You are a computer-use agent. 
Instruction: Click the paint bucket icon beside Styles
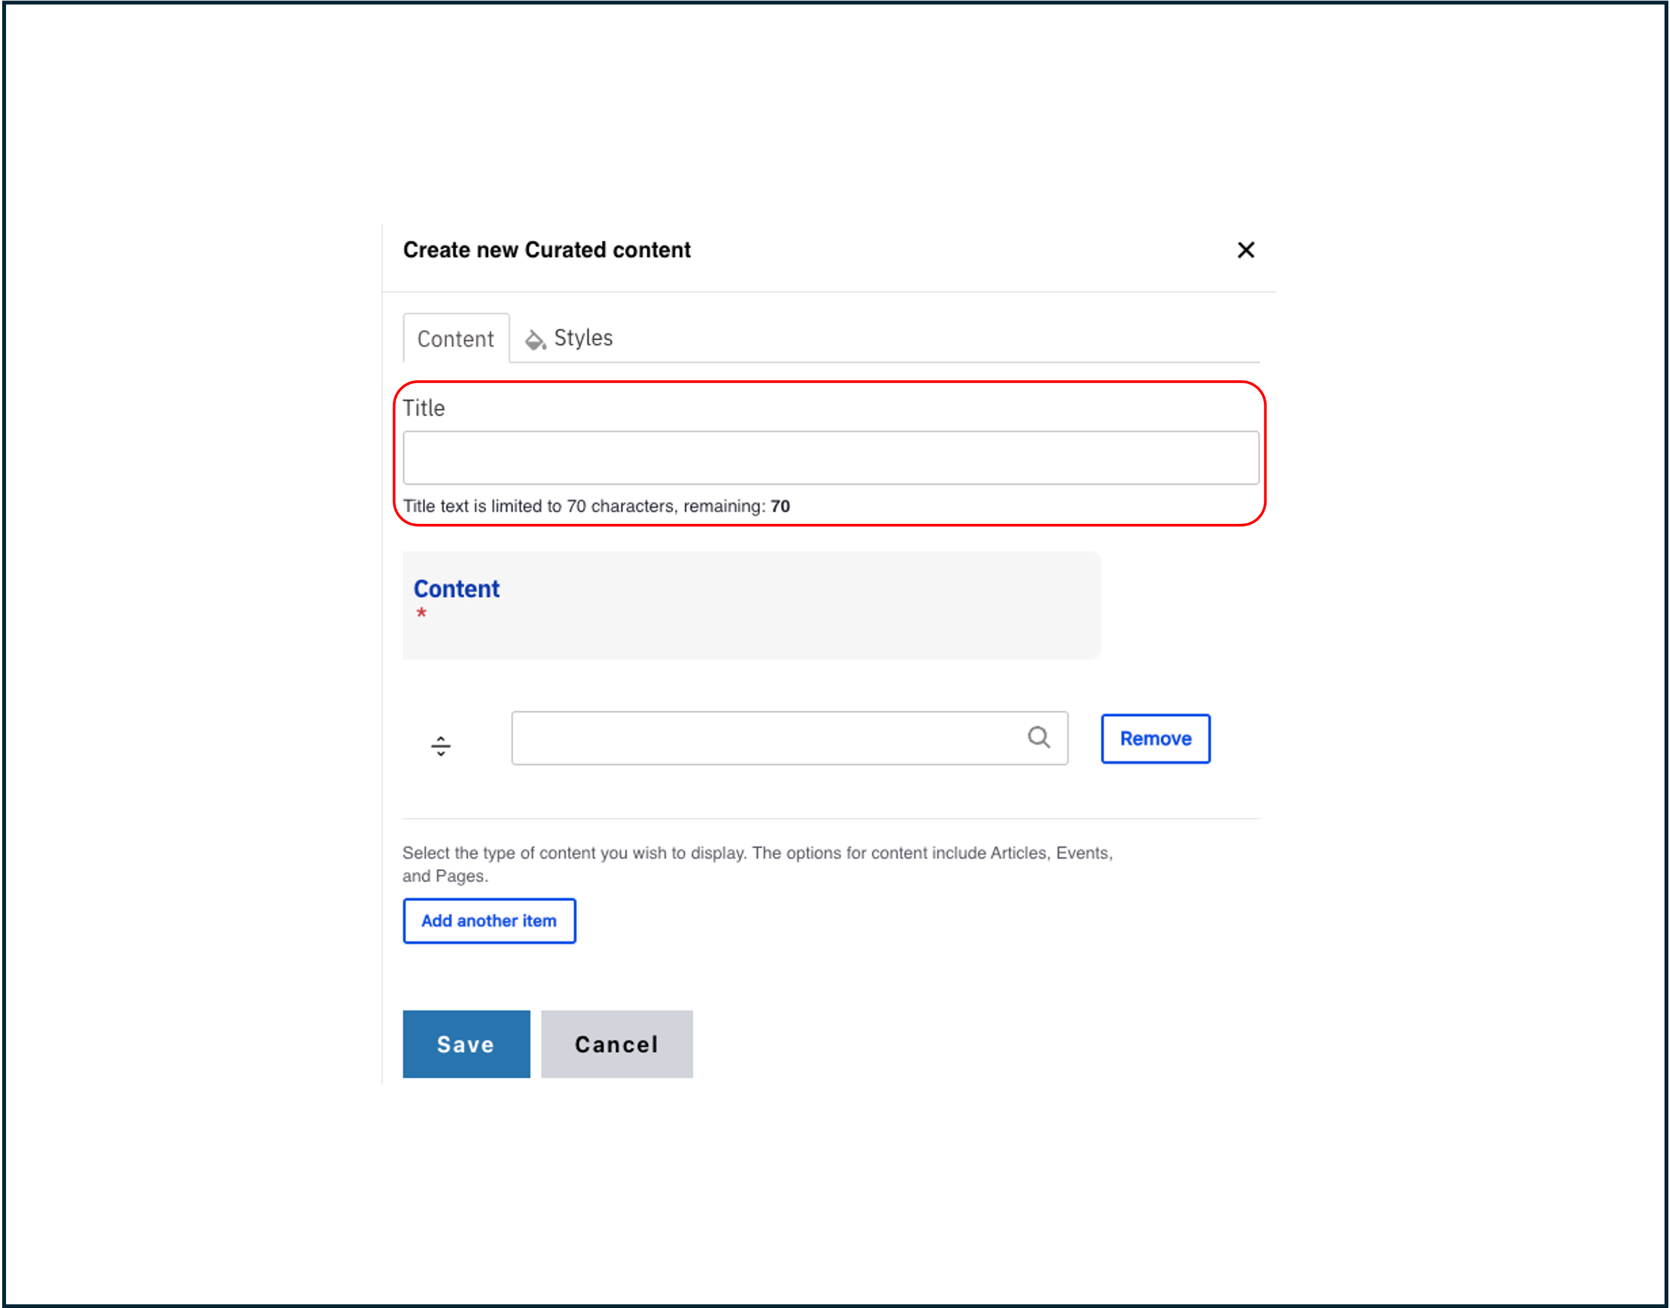coord(535,339)
